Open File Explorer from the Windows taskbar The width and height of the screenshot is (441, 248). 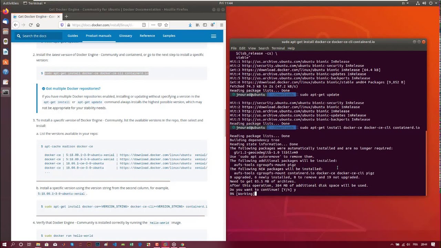38,245
